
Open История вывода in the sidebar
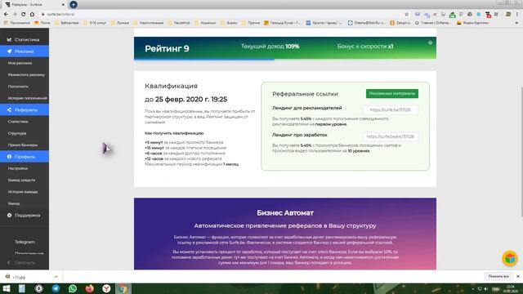(23, 192)
